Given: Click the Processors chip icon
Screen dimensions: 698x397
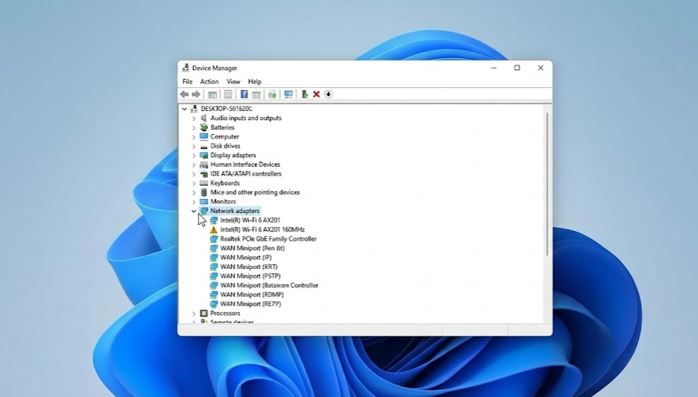Looking at the screenshot, I should pos(204,313).
